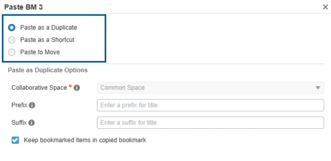Image resolution: width=331 pixels, height=161 pixels.
Task: Click the Paste to Move label text
Action: [40, 52]
